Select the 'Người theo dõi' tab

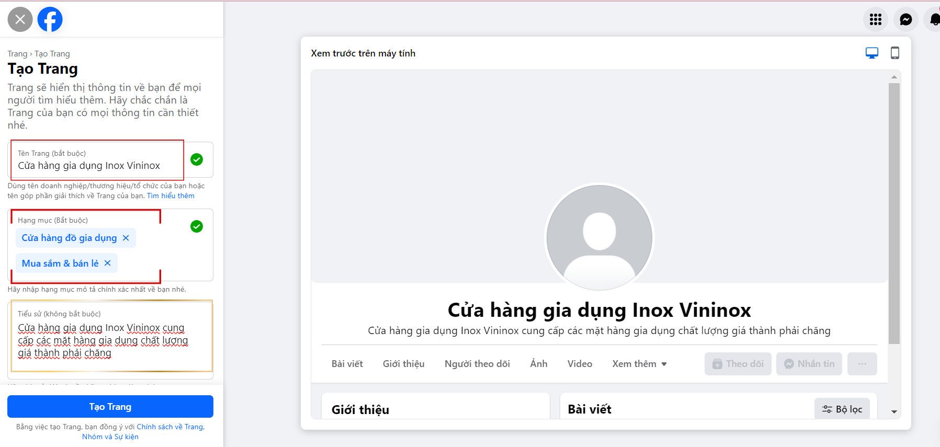click(477, 364)
